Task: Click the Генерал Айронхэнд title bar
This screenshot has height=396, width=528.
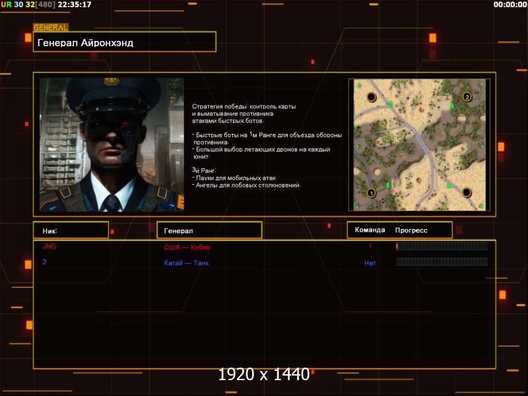Action: coord(125,42)
